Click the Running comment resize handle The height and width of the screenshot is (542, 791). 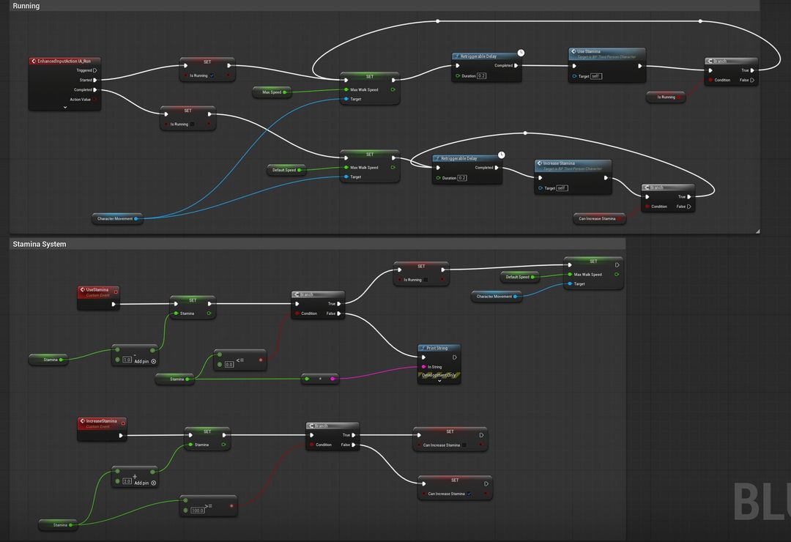(757, 231)
